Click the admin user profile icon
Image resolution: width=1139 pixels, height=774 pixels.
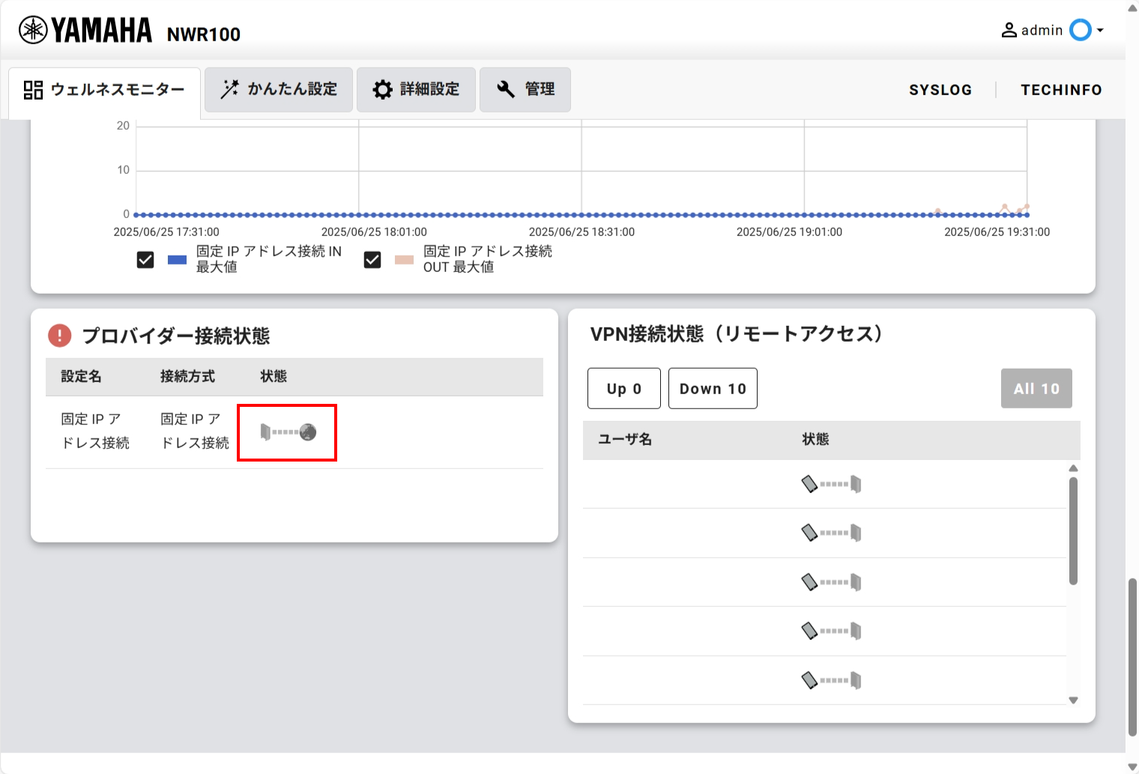[x=1009, y=30]
